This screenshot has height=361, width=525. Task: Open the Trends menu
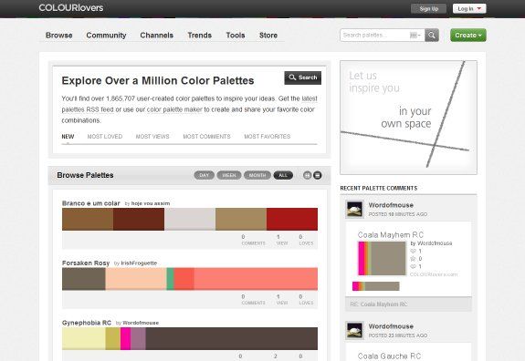point(200,35)
